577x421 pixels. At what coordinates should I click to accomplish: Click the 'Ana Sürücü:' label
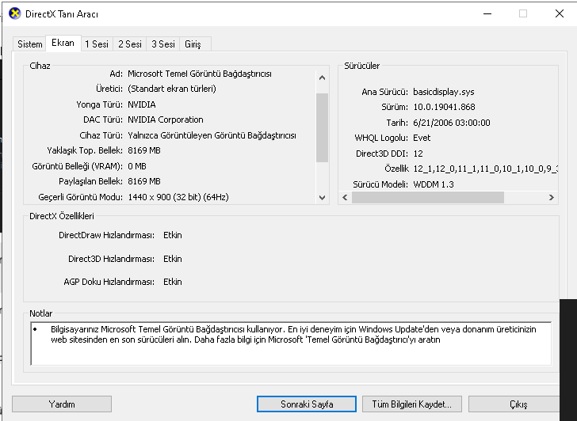[385, 92]
